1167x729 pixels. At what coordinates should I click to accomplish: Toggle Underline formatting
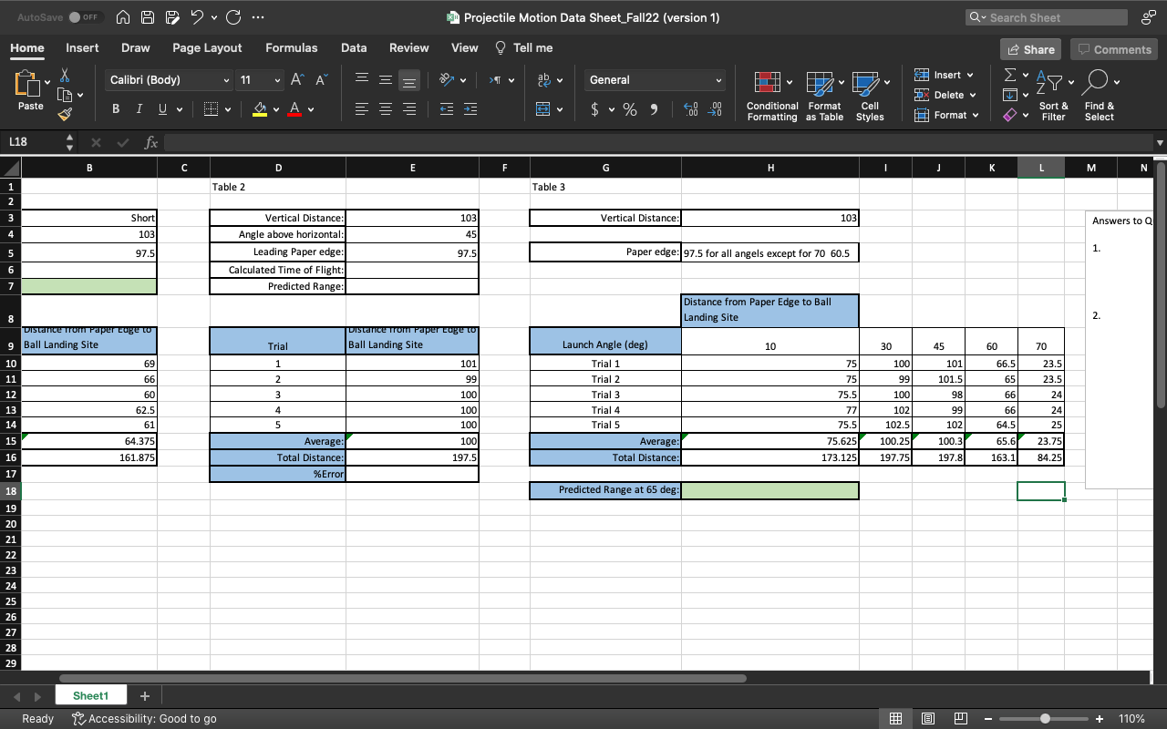tap(160, 109)
